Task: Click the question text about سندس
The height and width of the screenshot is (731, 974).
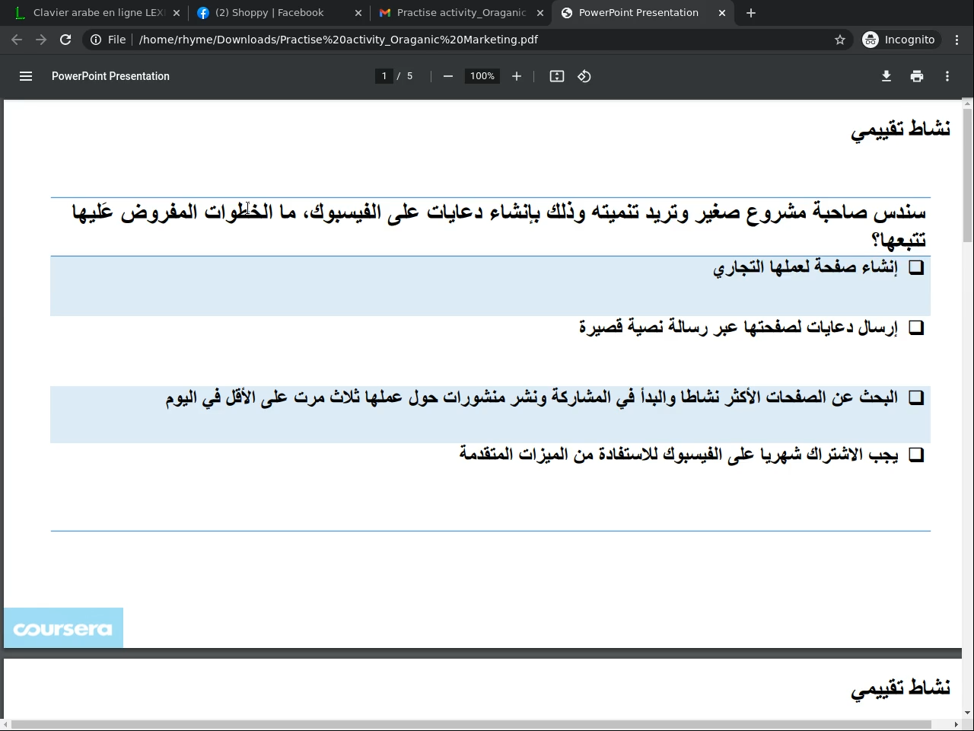Action: (x=499, y=225)
